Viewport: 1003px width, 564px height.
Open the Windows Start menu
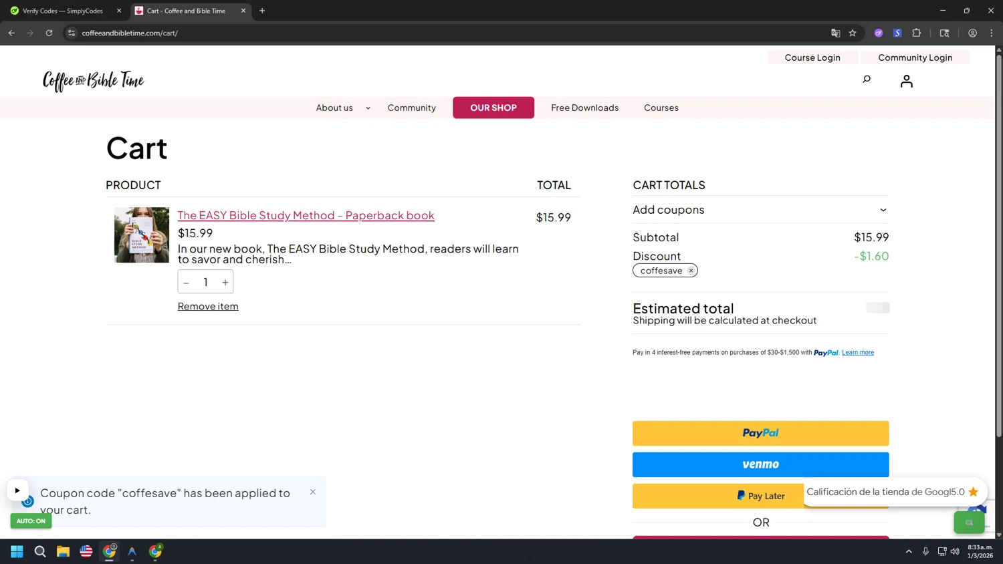pos(17,551)
